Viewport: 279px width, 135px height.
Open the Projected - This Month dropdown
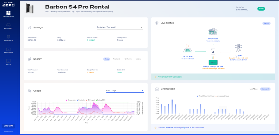pyautogui.click(x=120, y=27)
